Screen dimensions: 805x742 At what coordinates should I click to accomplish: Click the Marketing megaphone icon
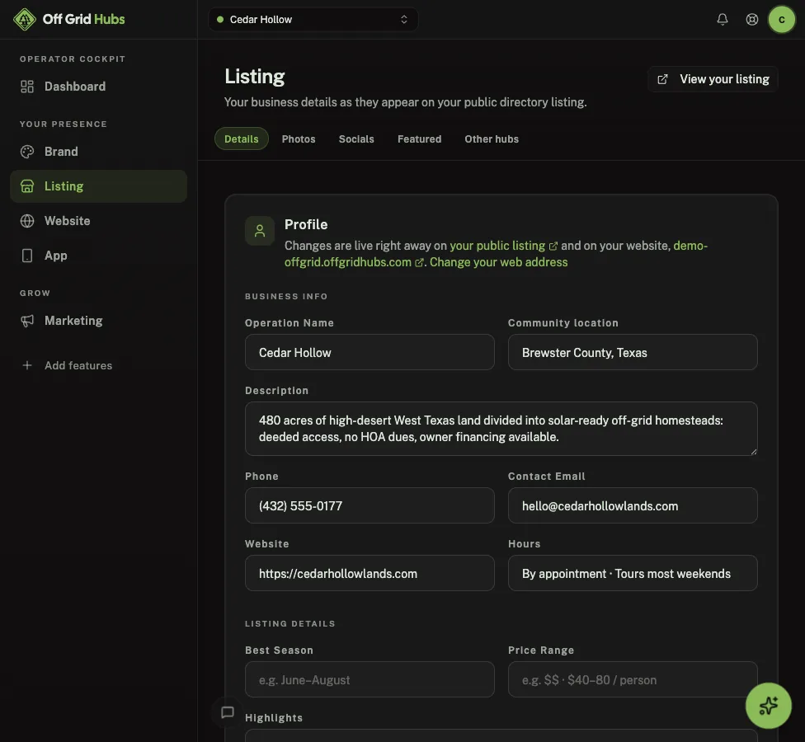pos(26,321)
